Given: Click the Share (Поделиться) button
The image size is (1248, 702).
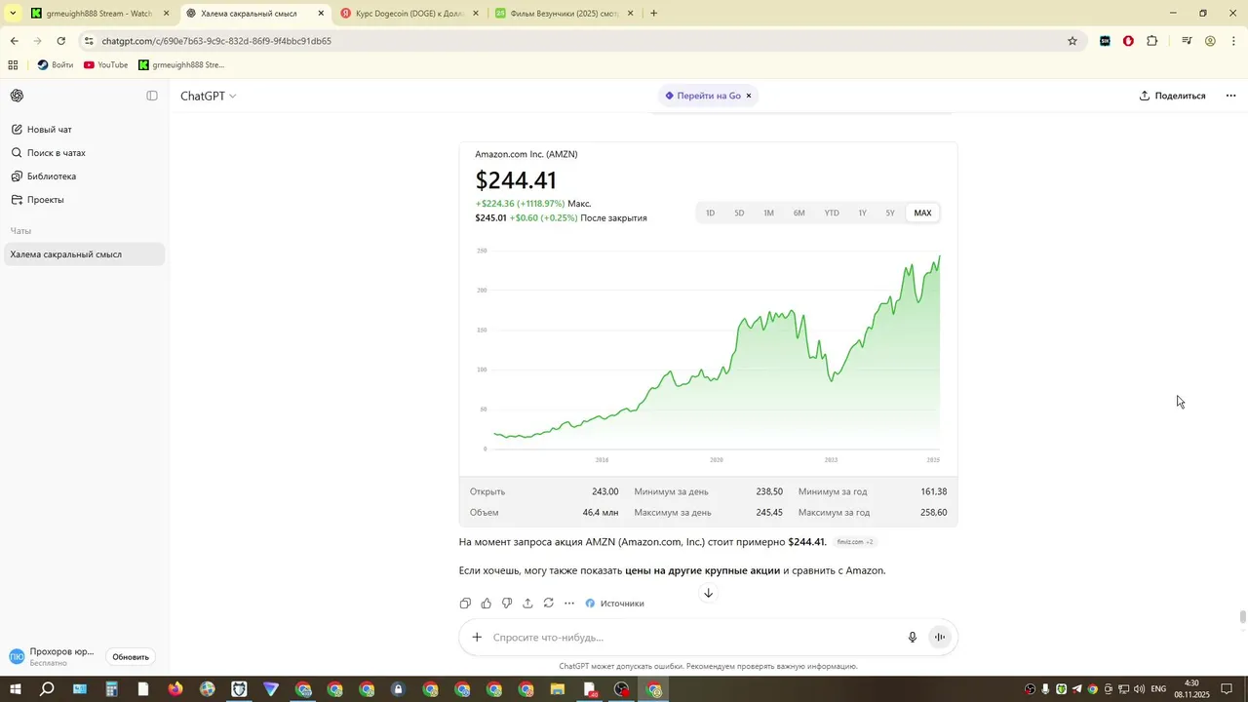Looking at the screenshot, I should pos(1172,96).
